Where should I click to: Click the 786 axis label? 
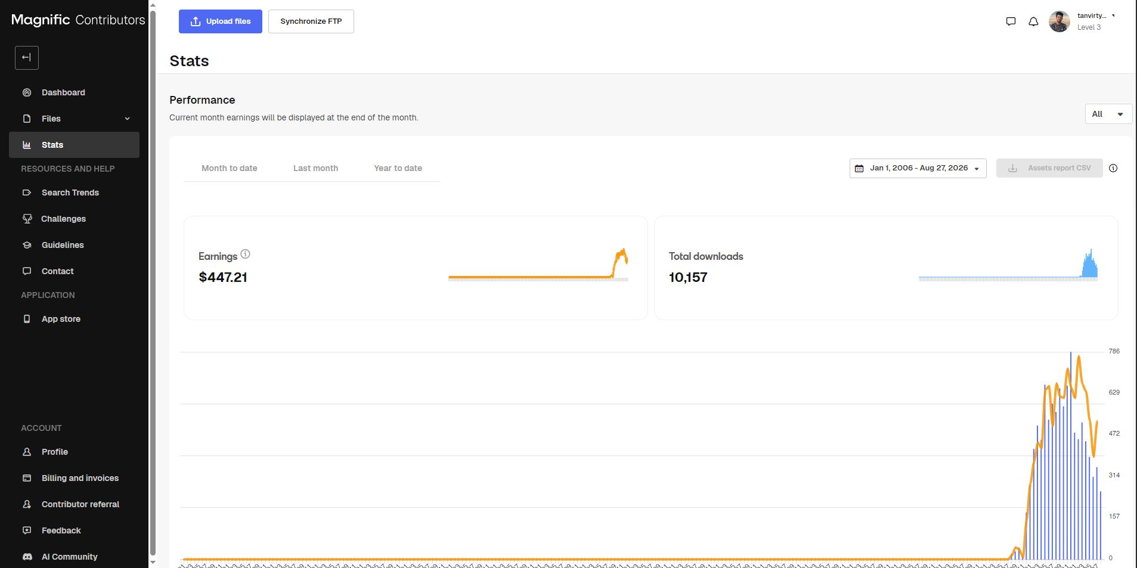[1114, 351]
